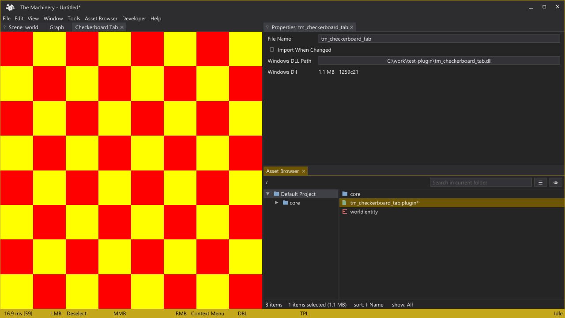Screen dimensions: 565x318
Task: Click the File Name input field
Action: 439,39
